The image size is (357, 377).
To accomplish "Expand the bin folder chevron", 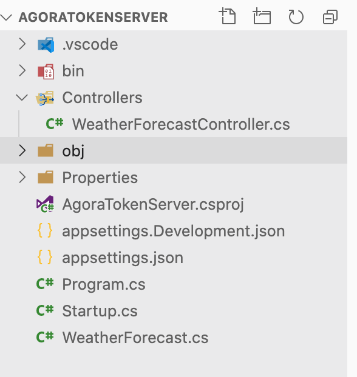I will [x=22, y=71].
